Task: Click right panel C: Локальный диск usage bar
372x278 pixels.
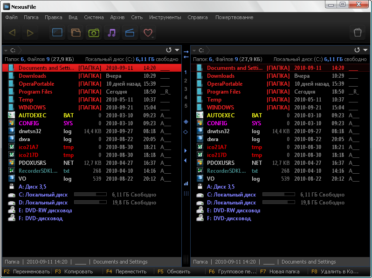Action: [279, 194]
